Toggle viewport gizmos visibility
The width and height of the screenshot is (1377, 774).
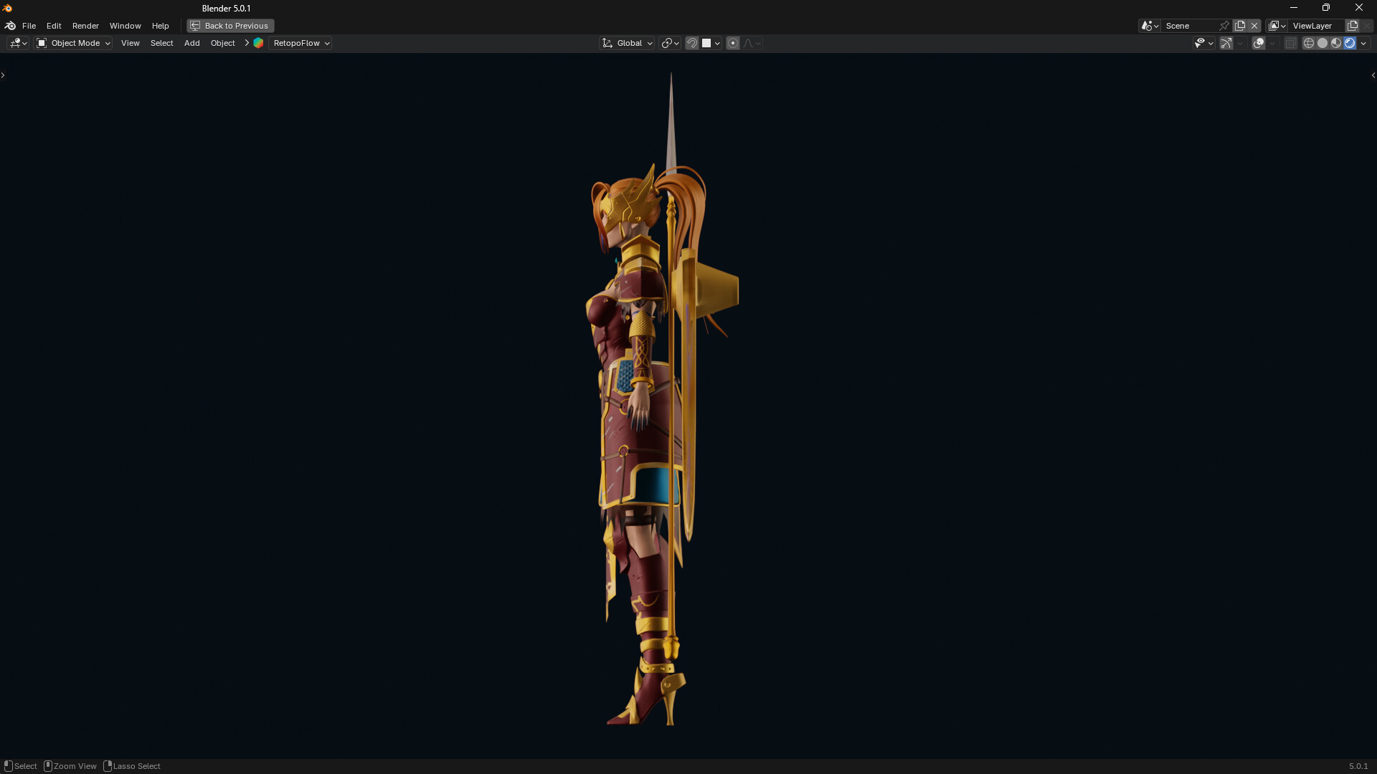coord(1226,43)
